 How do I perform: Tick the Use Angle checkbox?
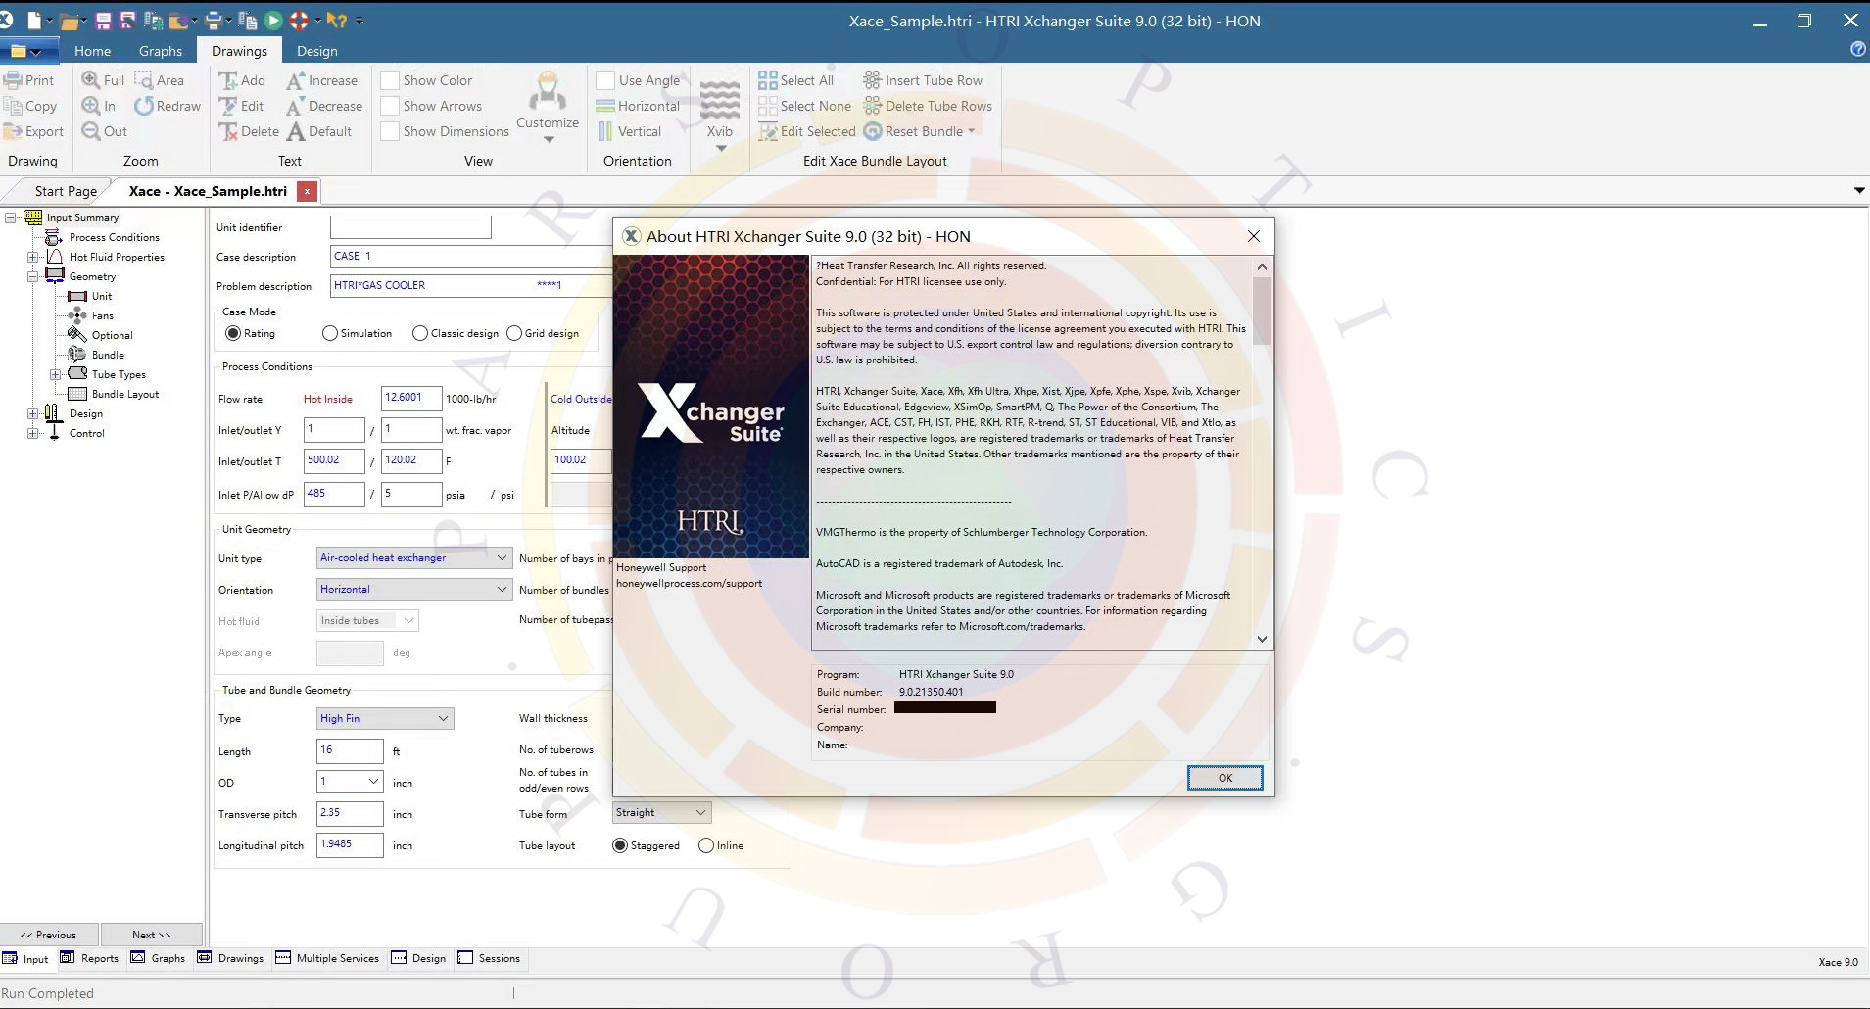[x=605, y=80]
